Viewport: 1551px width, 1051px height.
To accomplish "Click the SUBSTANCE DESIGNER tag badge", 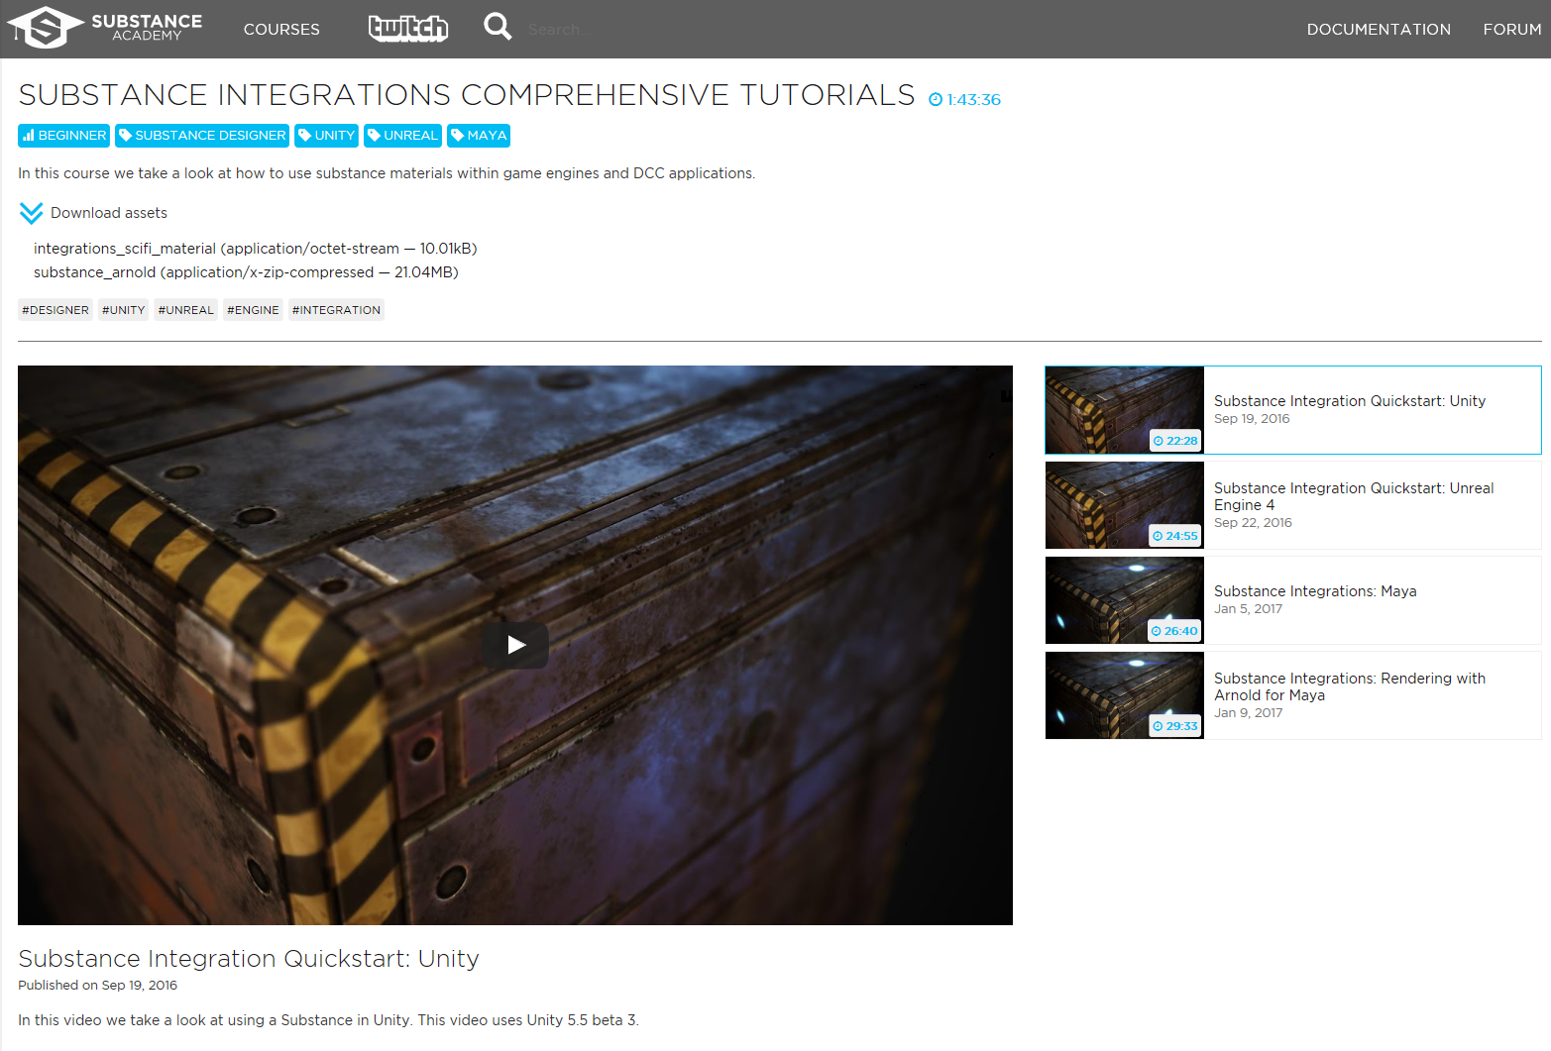I will pyautogui.click(x=201, y=135).
